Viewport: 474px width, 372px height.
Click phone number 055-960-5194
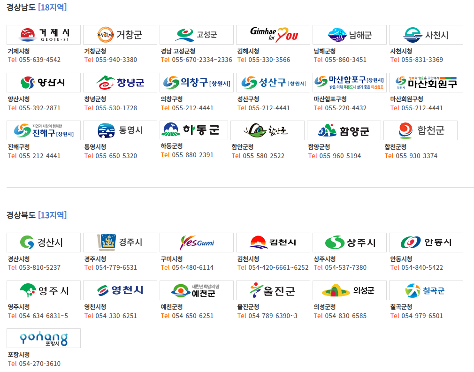pos(340,156)
